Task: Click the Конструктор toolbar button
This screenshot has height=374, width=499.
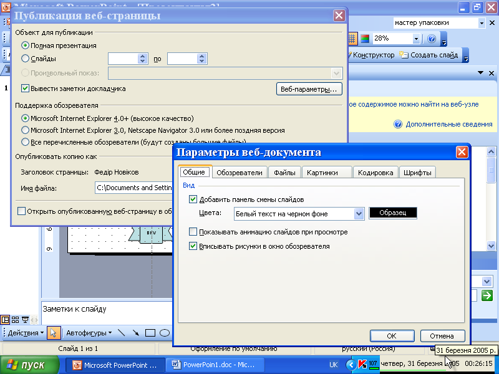Action: coord(371,55)
